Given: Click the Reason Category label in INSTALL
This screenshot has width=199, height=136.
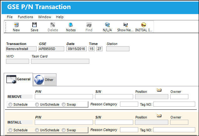Looking at the screenshot, I should click(104, 130).
